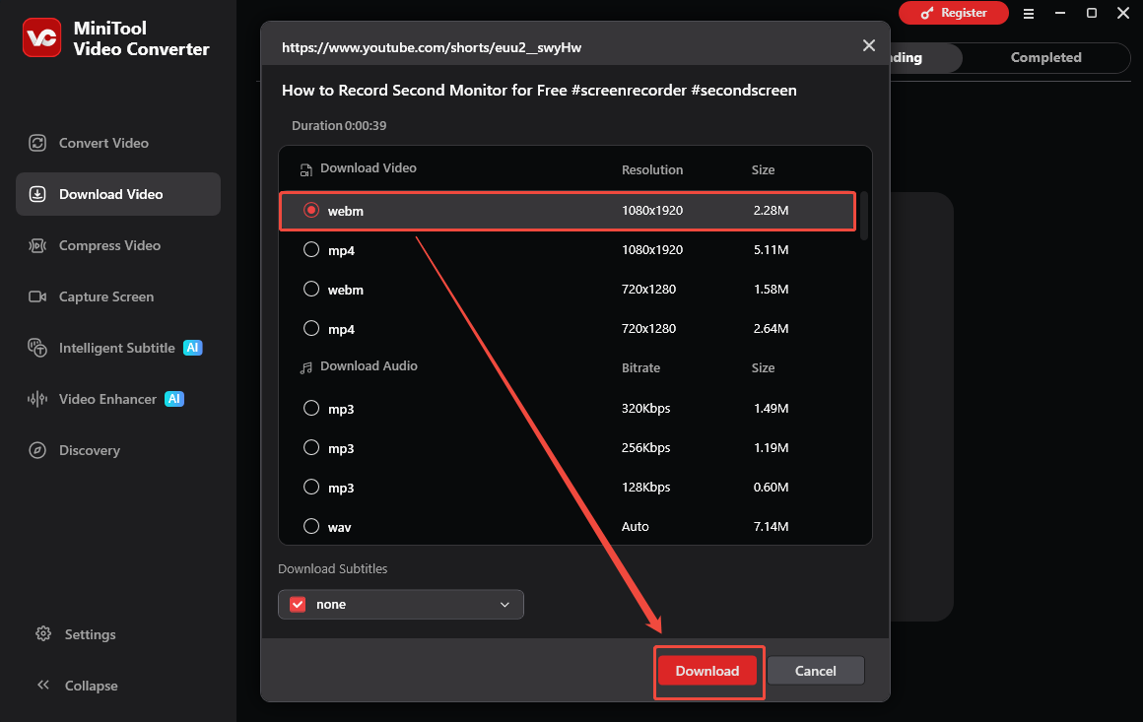Click the Collapse double-chevron icon
This screenshot has width=1143, height=722.
[43, 685]
